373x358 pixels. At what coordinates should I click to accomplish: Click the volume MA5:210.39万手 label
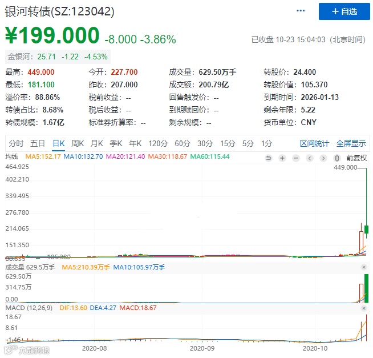[x=86, y=267]
